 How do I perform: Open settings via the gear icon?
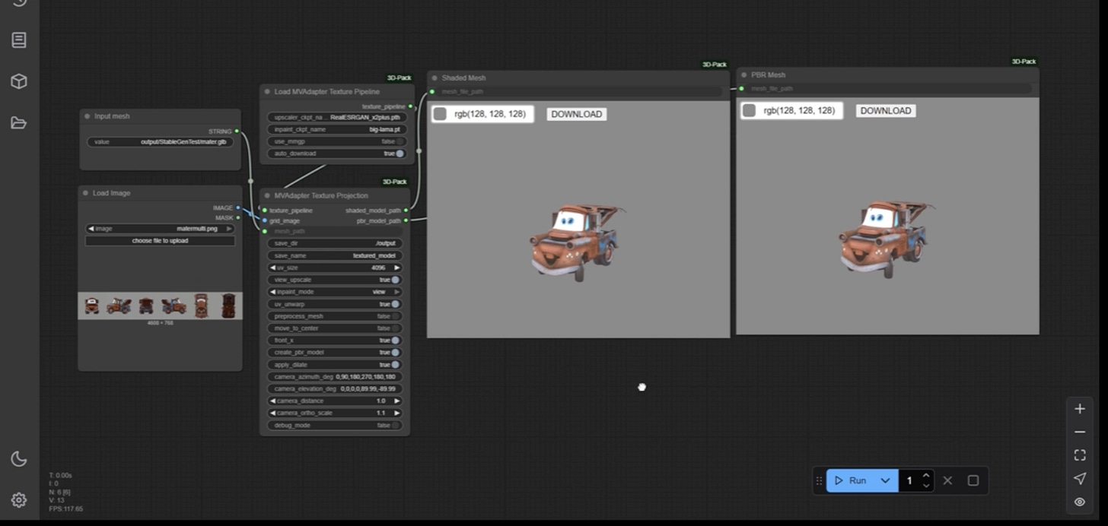[19, 499]
